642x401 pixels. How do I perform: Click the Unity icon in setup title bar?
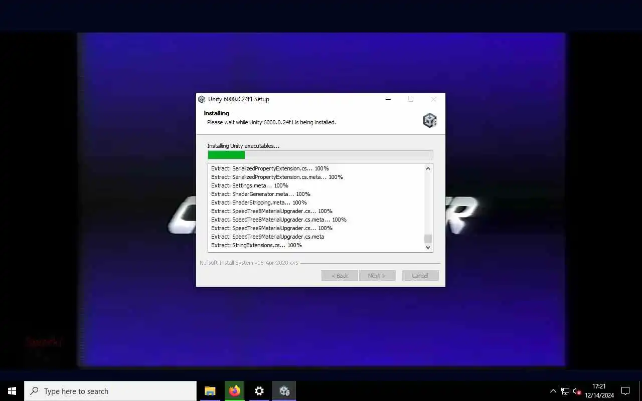click(202, 99)
